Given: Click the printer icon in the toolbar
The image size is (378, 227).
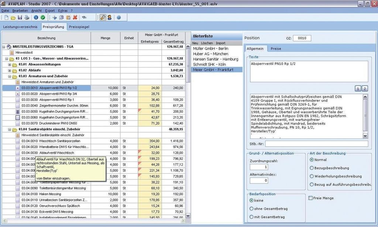Looking at the screenshot, I should click(x=27, y=17).
